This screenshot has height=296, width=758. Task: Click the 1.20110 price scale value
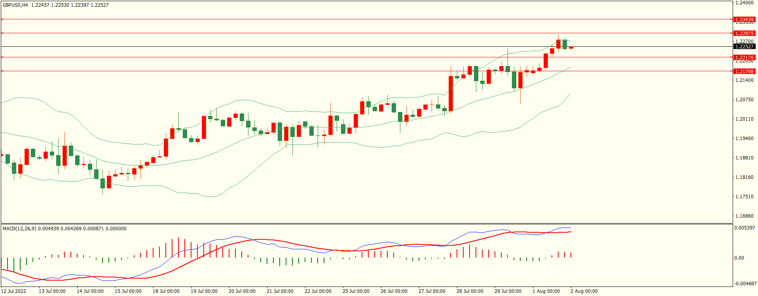(744, 119)
